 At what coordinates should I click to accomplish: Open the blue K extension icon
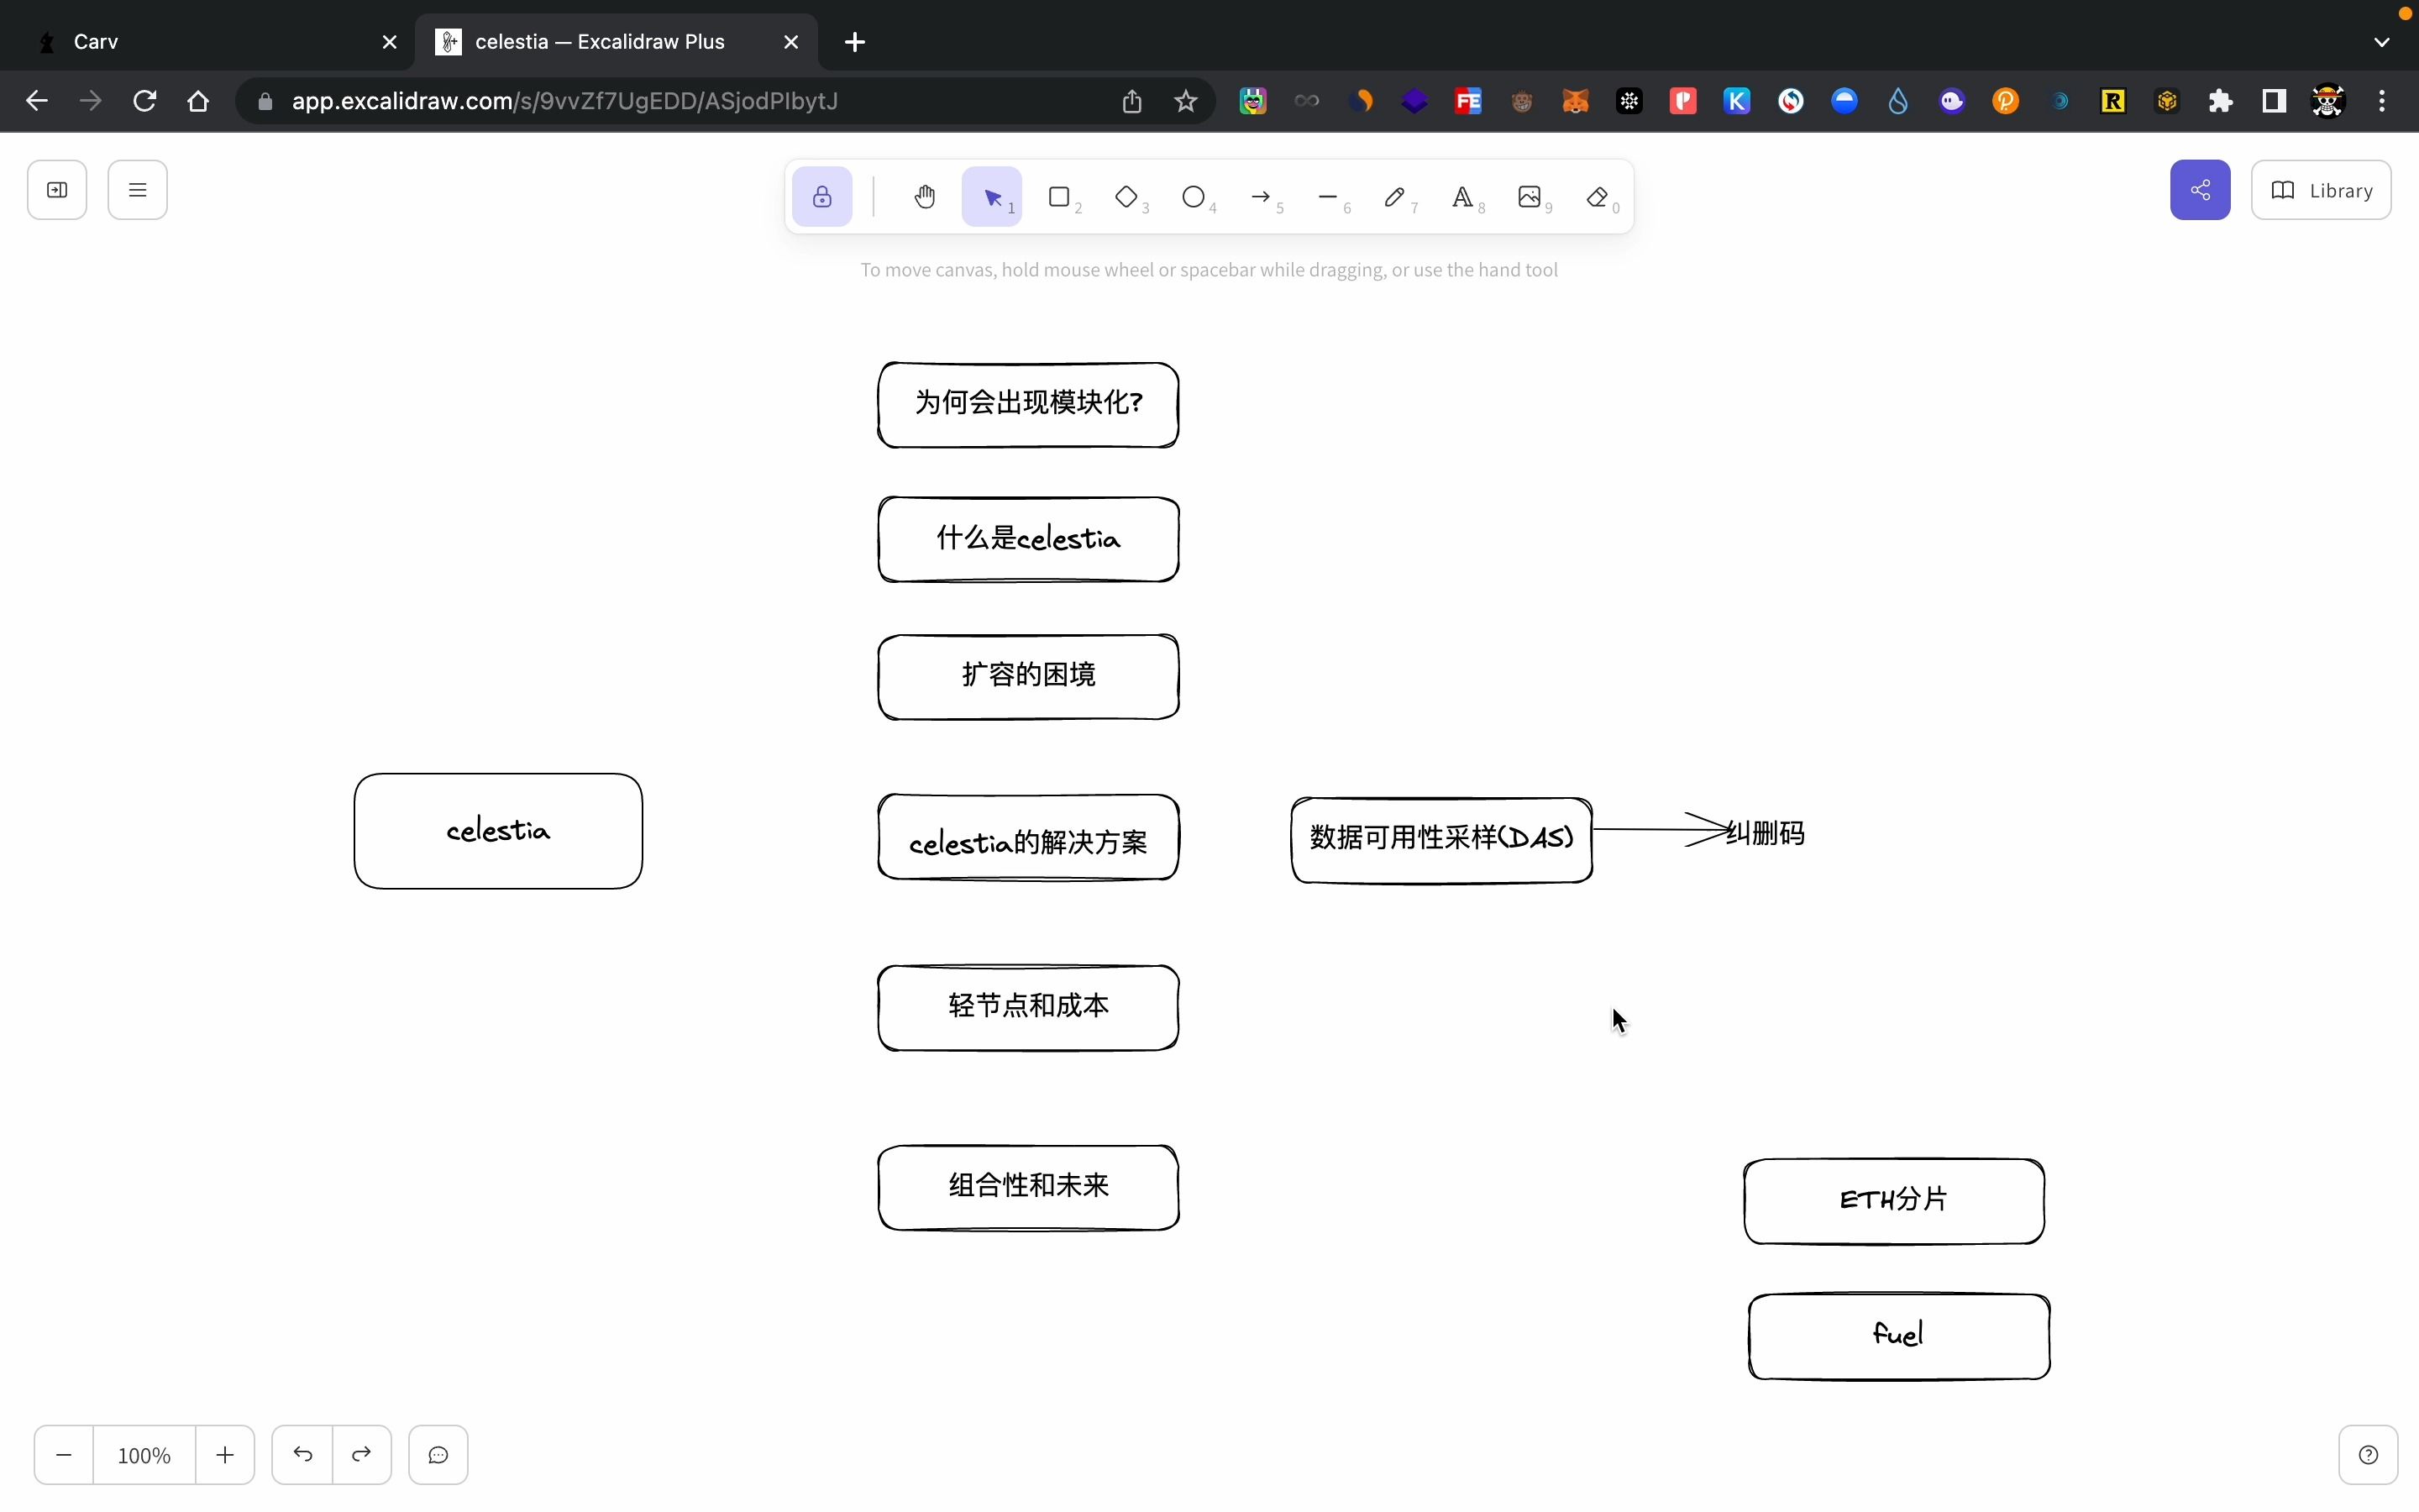[x=1737, y=101]
